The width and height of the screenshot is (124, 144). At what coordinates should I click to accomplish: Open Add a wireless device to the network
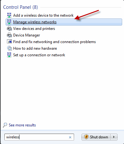point(43,15)
